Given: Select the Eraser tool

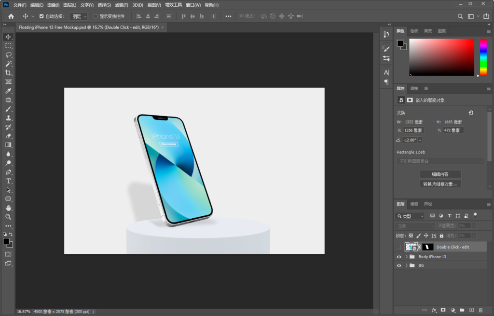Looking at the screenshot, I should click(x=8, y=136).
